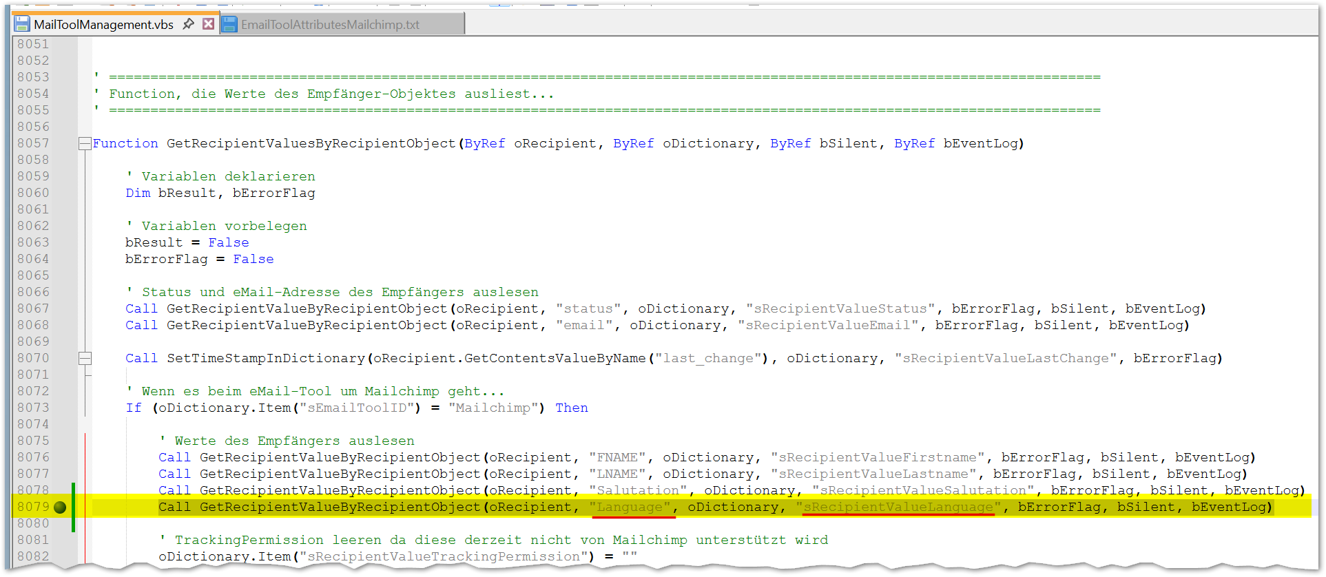Remove the breakpoint marker on line 8079

(x=60, y=507)
